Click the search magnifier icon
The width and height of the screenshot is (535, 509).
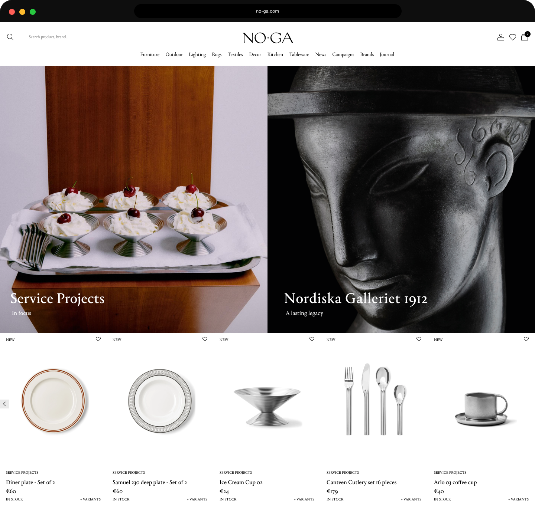tap(10, 37)
